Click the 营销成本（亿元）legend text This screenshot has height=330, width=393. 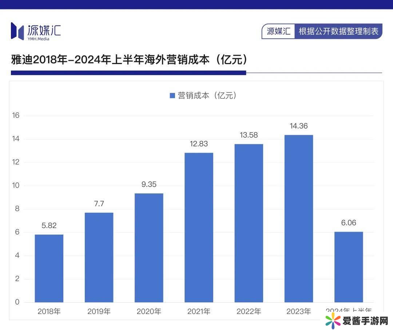[207, 96]
